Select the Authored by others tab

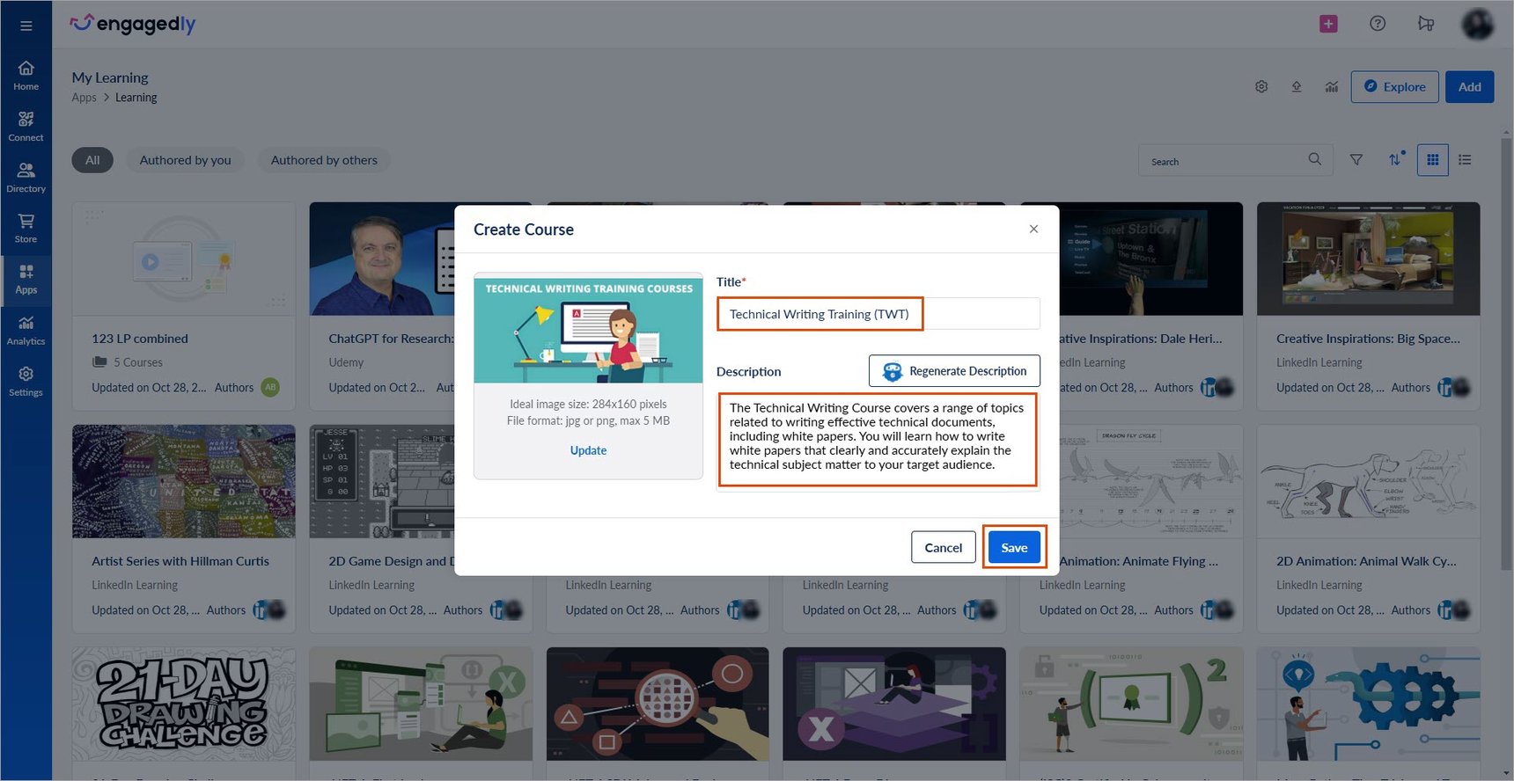point(324,160)
